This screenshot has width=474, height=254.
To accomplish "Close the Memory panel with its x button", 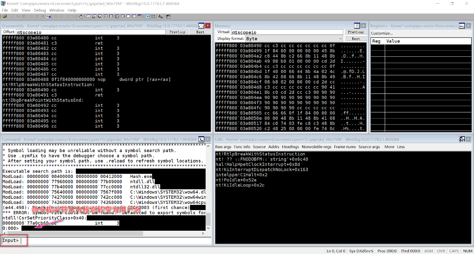I will pos(364,26).
